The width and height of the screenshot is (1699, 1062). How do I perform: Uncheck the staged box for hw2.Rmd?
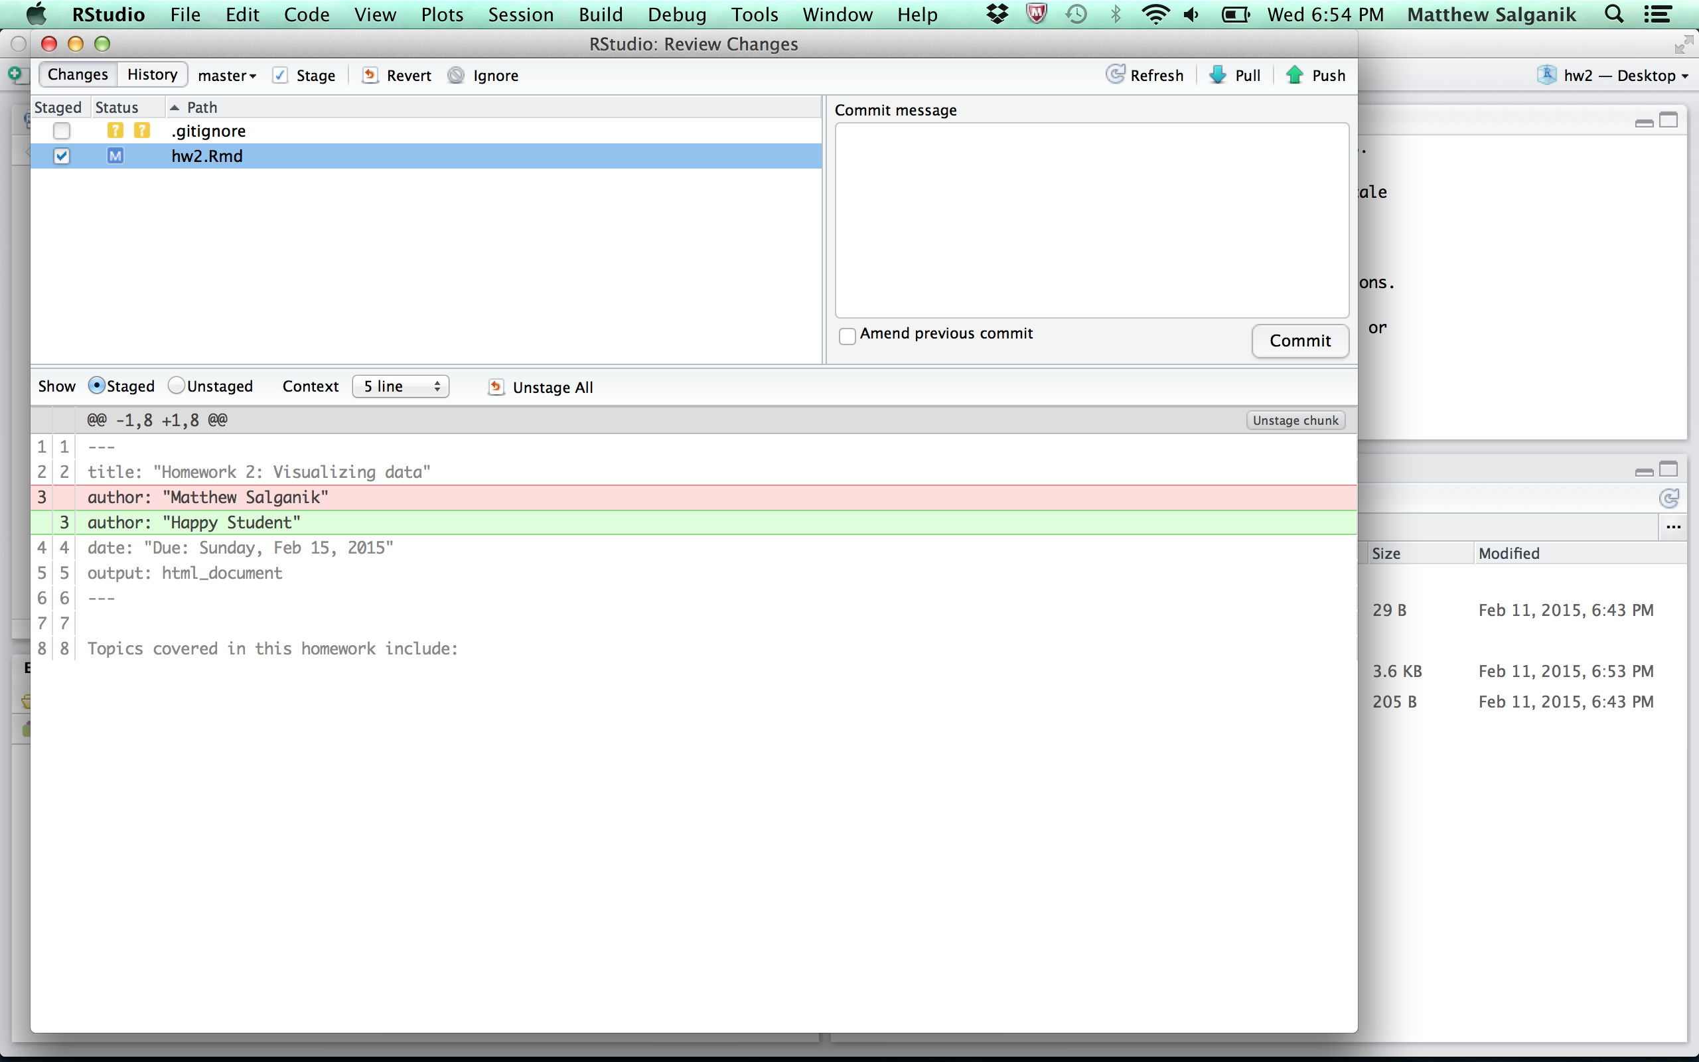coord(62,156)
